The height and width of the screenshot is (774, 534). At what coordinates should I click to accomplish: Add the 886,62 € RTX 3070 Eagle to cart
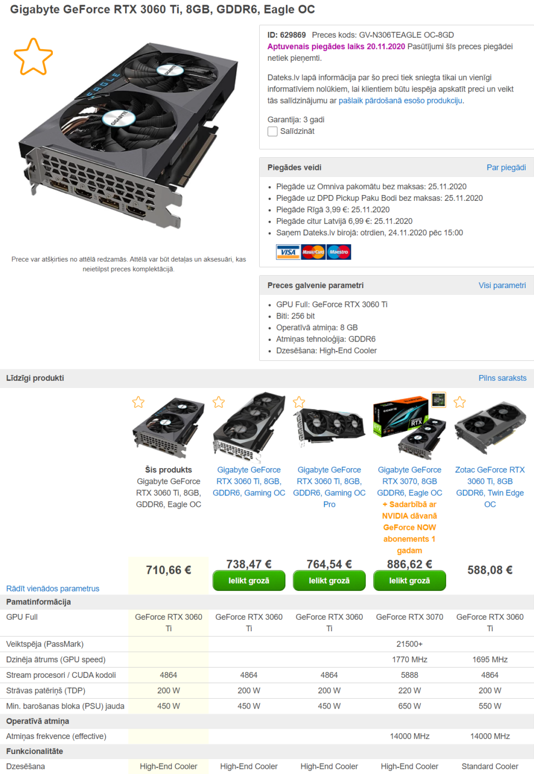pos(409,580)
